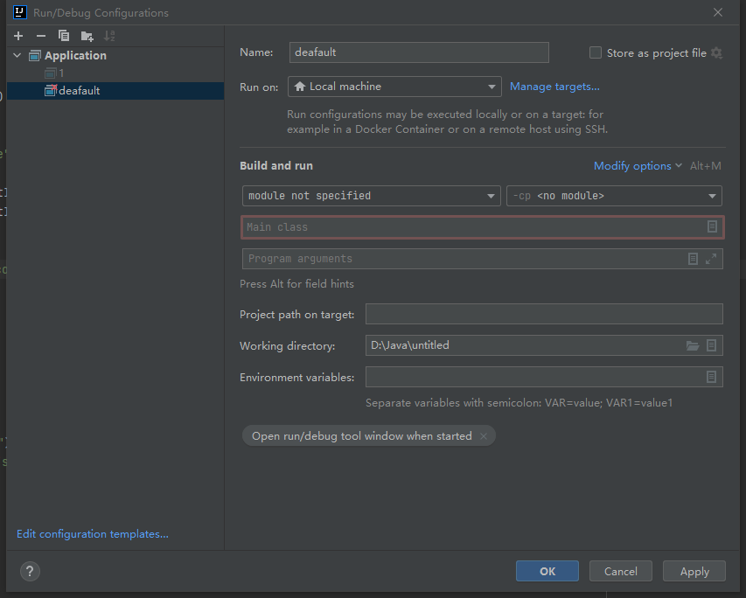Open the module not specified dropdown
746x598 pixels.
click(x=371, y=196)
